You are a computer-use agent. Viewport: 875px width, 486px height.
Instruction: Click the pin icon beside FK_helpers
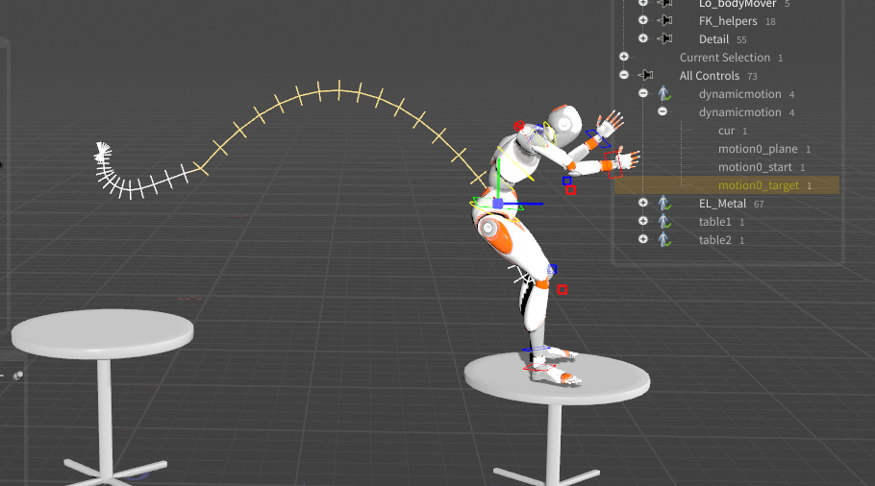tap(664, 20)
